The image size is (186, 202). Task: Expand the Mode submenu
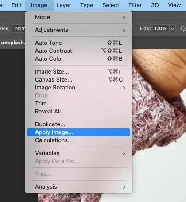point(79,17)
